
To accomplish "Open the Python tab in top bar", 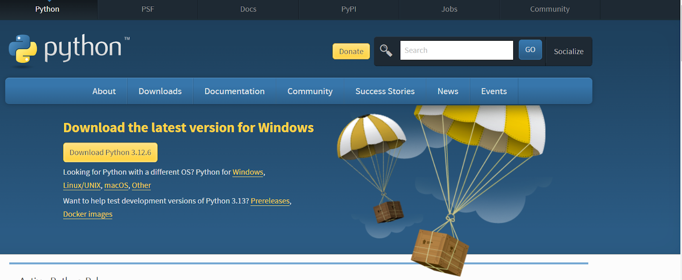I will click(47, 9).
